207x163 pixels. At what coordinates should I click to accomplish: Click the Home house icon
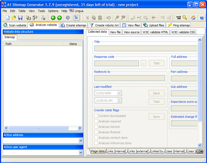(193, 18)
